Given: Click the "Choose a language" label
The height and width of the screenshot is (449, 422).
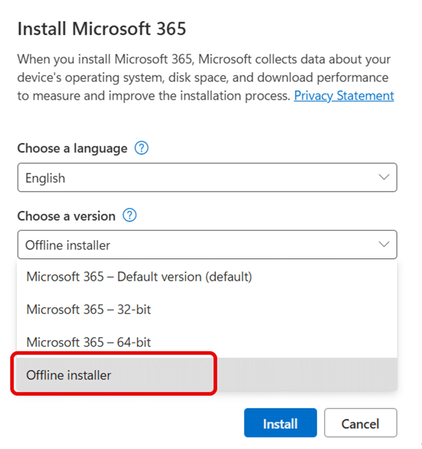Looking at the screenshot, I should coord(72,148).
